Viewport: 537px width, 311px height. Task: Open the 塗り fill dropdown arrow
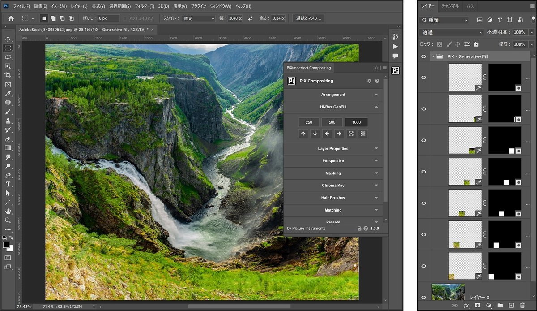pyautogui.click(x=532, y=44)
